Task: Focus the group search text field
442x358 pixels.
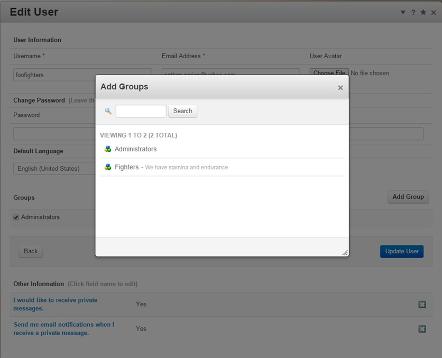Action: click(141, 111)
